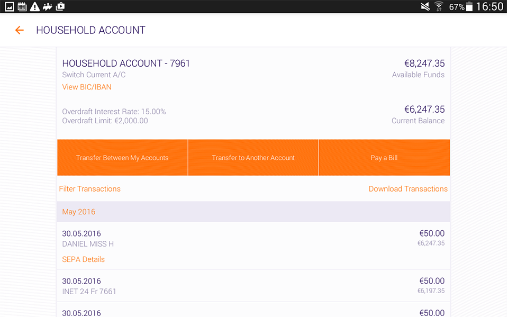Tap the calendar notification icon

(x=22, y=6)
